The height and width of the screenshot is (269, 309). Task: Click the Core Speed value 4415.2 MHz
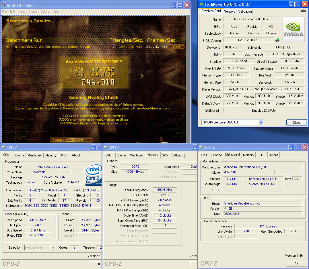click(x=38, y=220)
